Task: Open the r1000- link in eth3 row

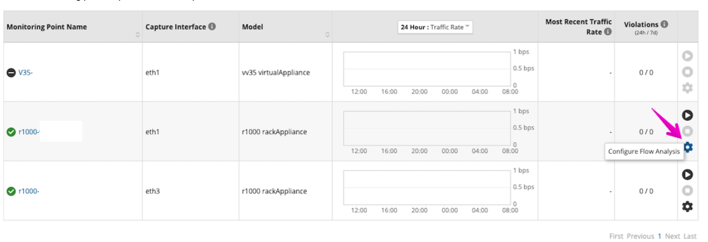Action: point(29,191)
